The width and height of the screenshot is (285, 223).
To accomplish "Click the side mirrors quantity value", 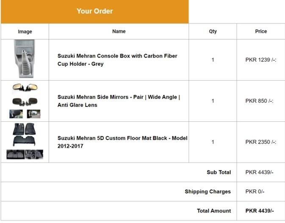I will pos(213,101).
